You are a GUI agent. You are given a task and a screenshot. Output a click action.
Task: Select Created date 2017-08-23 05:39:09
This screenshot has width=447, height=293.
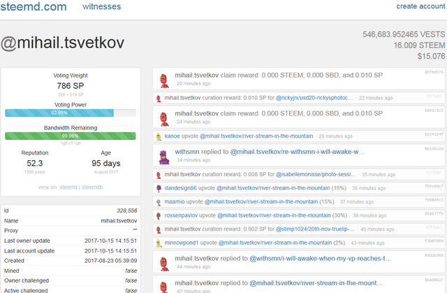click(110, 261)
